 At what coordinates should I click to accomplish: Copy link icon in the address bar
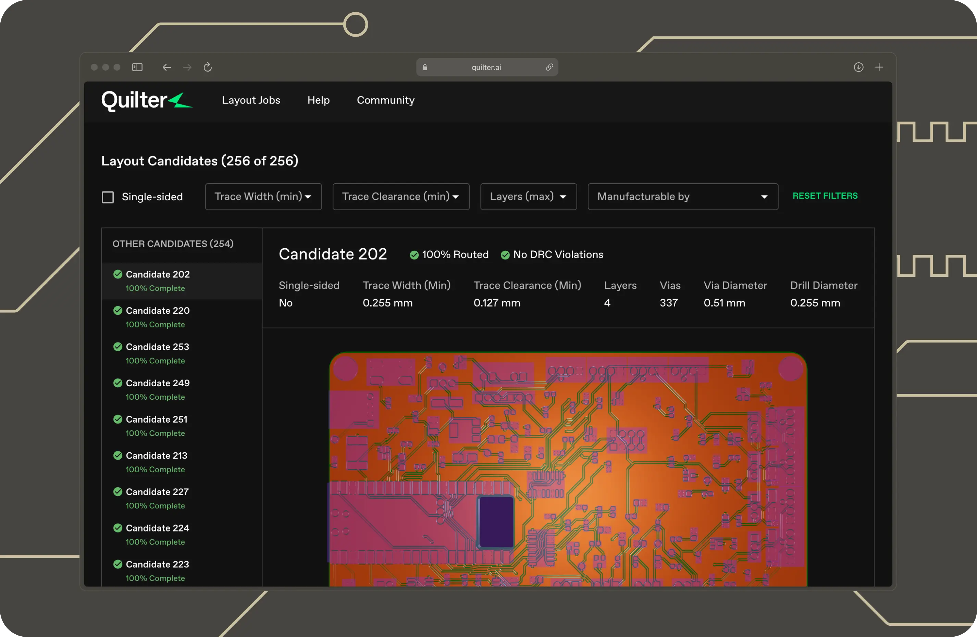pyautogui.click(x=549, y=67)
